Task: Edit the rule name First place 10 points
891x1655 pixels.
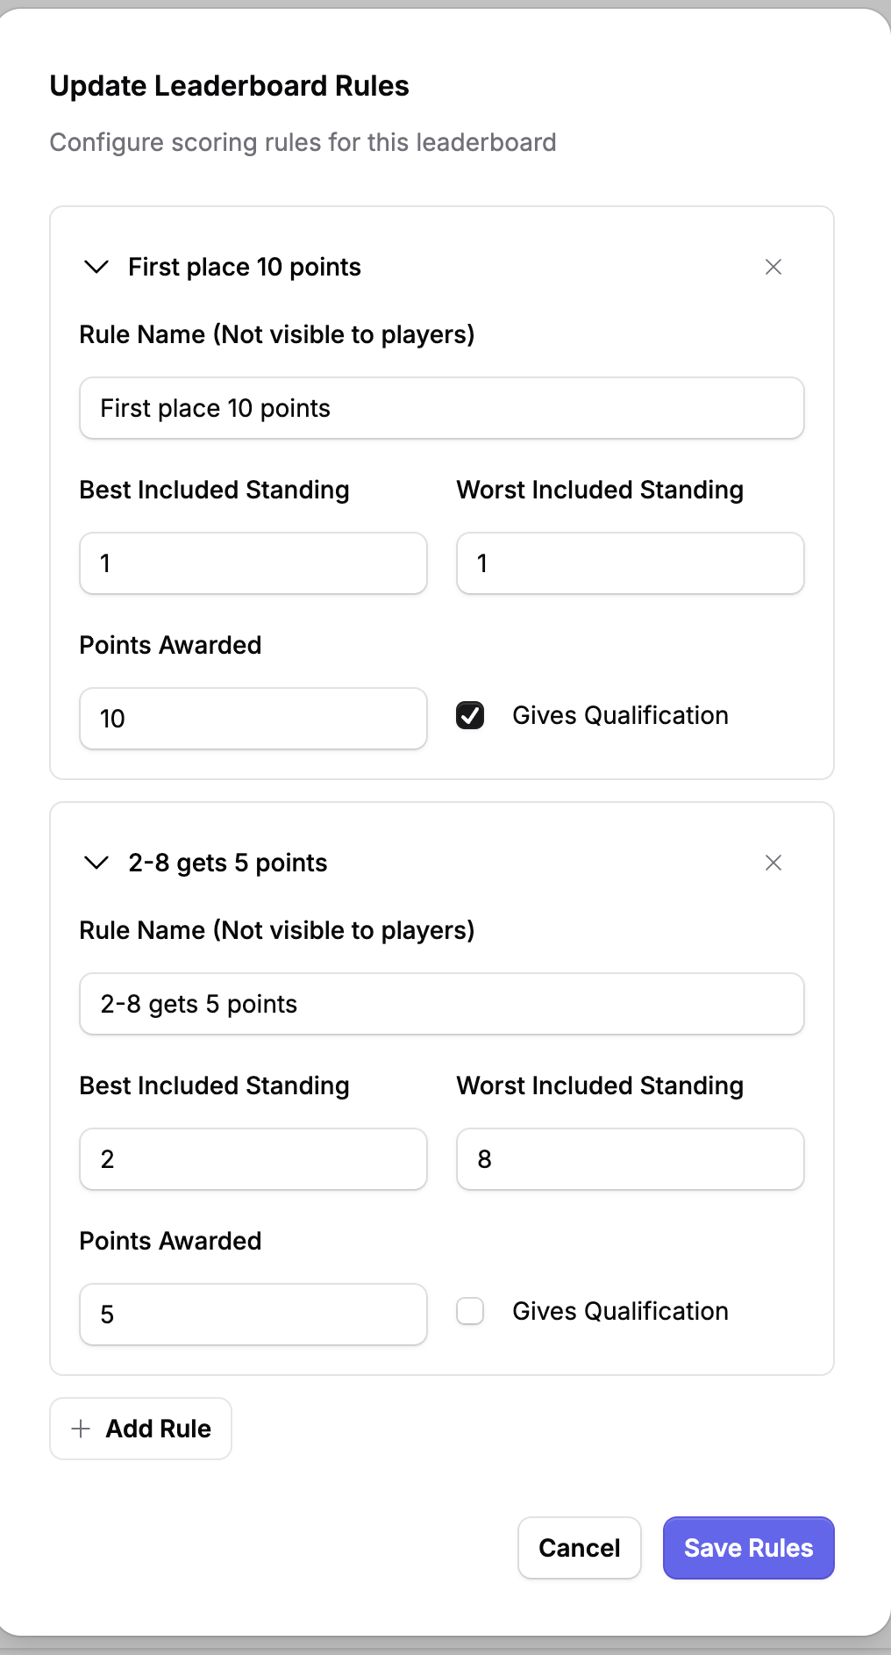Action: [x=441, y=408]
